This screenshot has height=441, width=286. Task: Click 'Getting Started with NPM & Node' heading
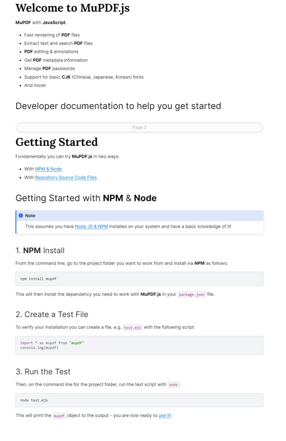pos(86,198)
